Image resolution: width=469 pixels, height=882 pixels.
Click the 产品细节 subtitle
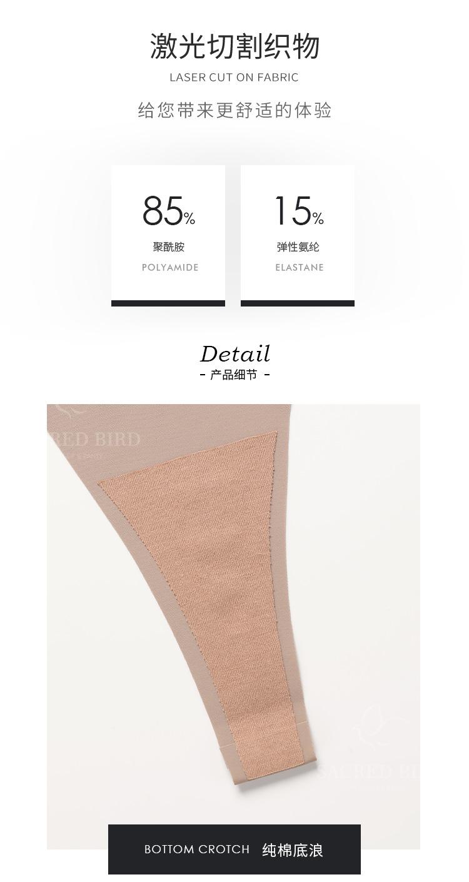point(234,375)
